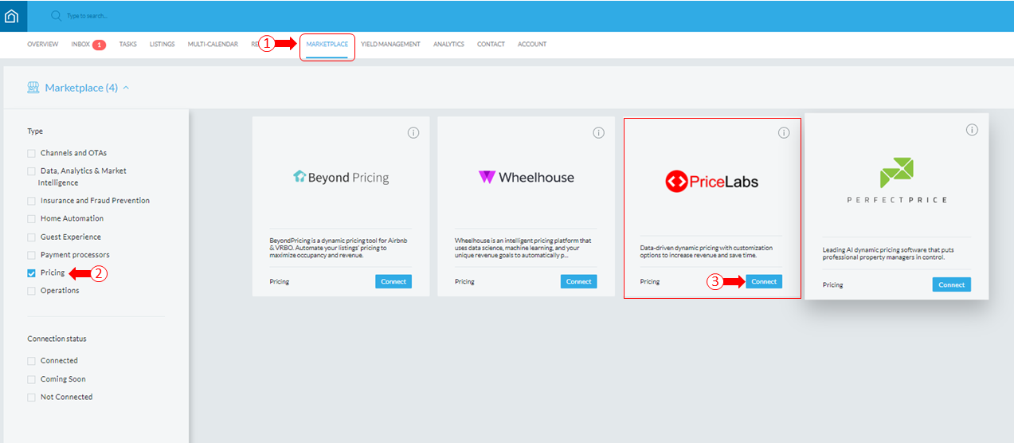1014x443 pixels.
Task: Open info icon on Perfect Price card
Action: (x=972, y=130)
